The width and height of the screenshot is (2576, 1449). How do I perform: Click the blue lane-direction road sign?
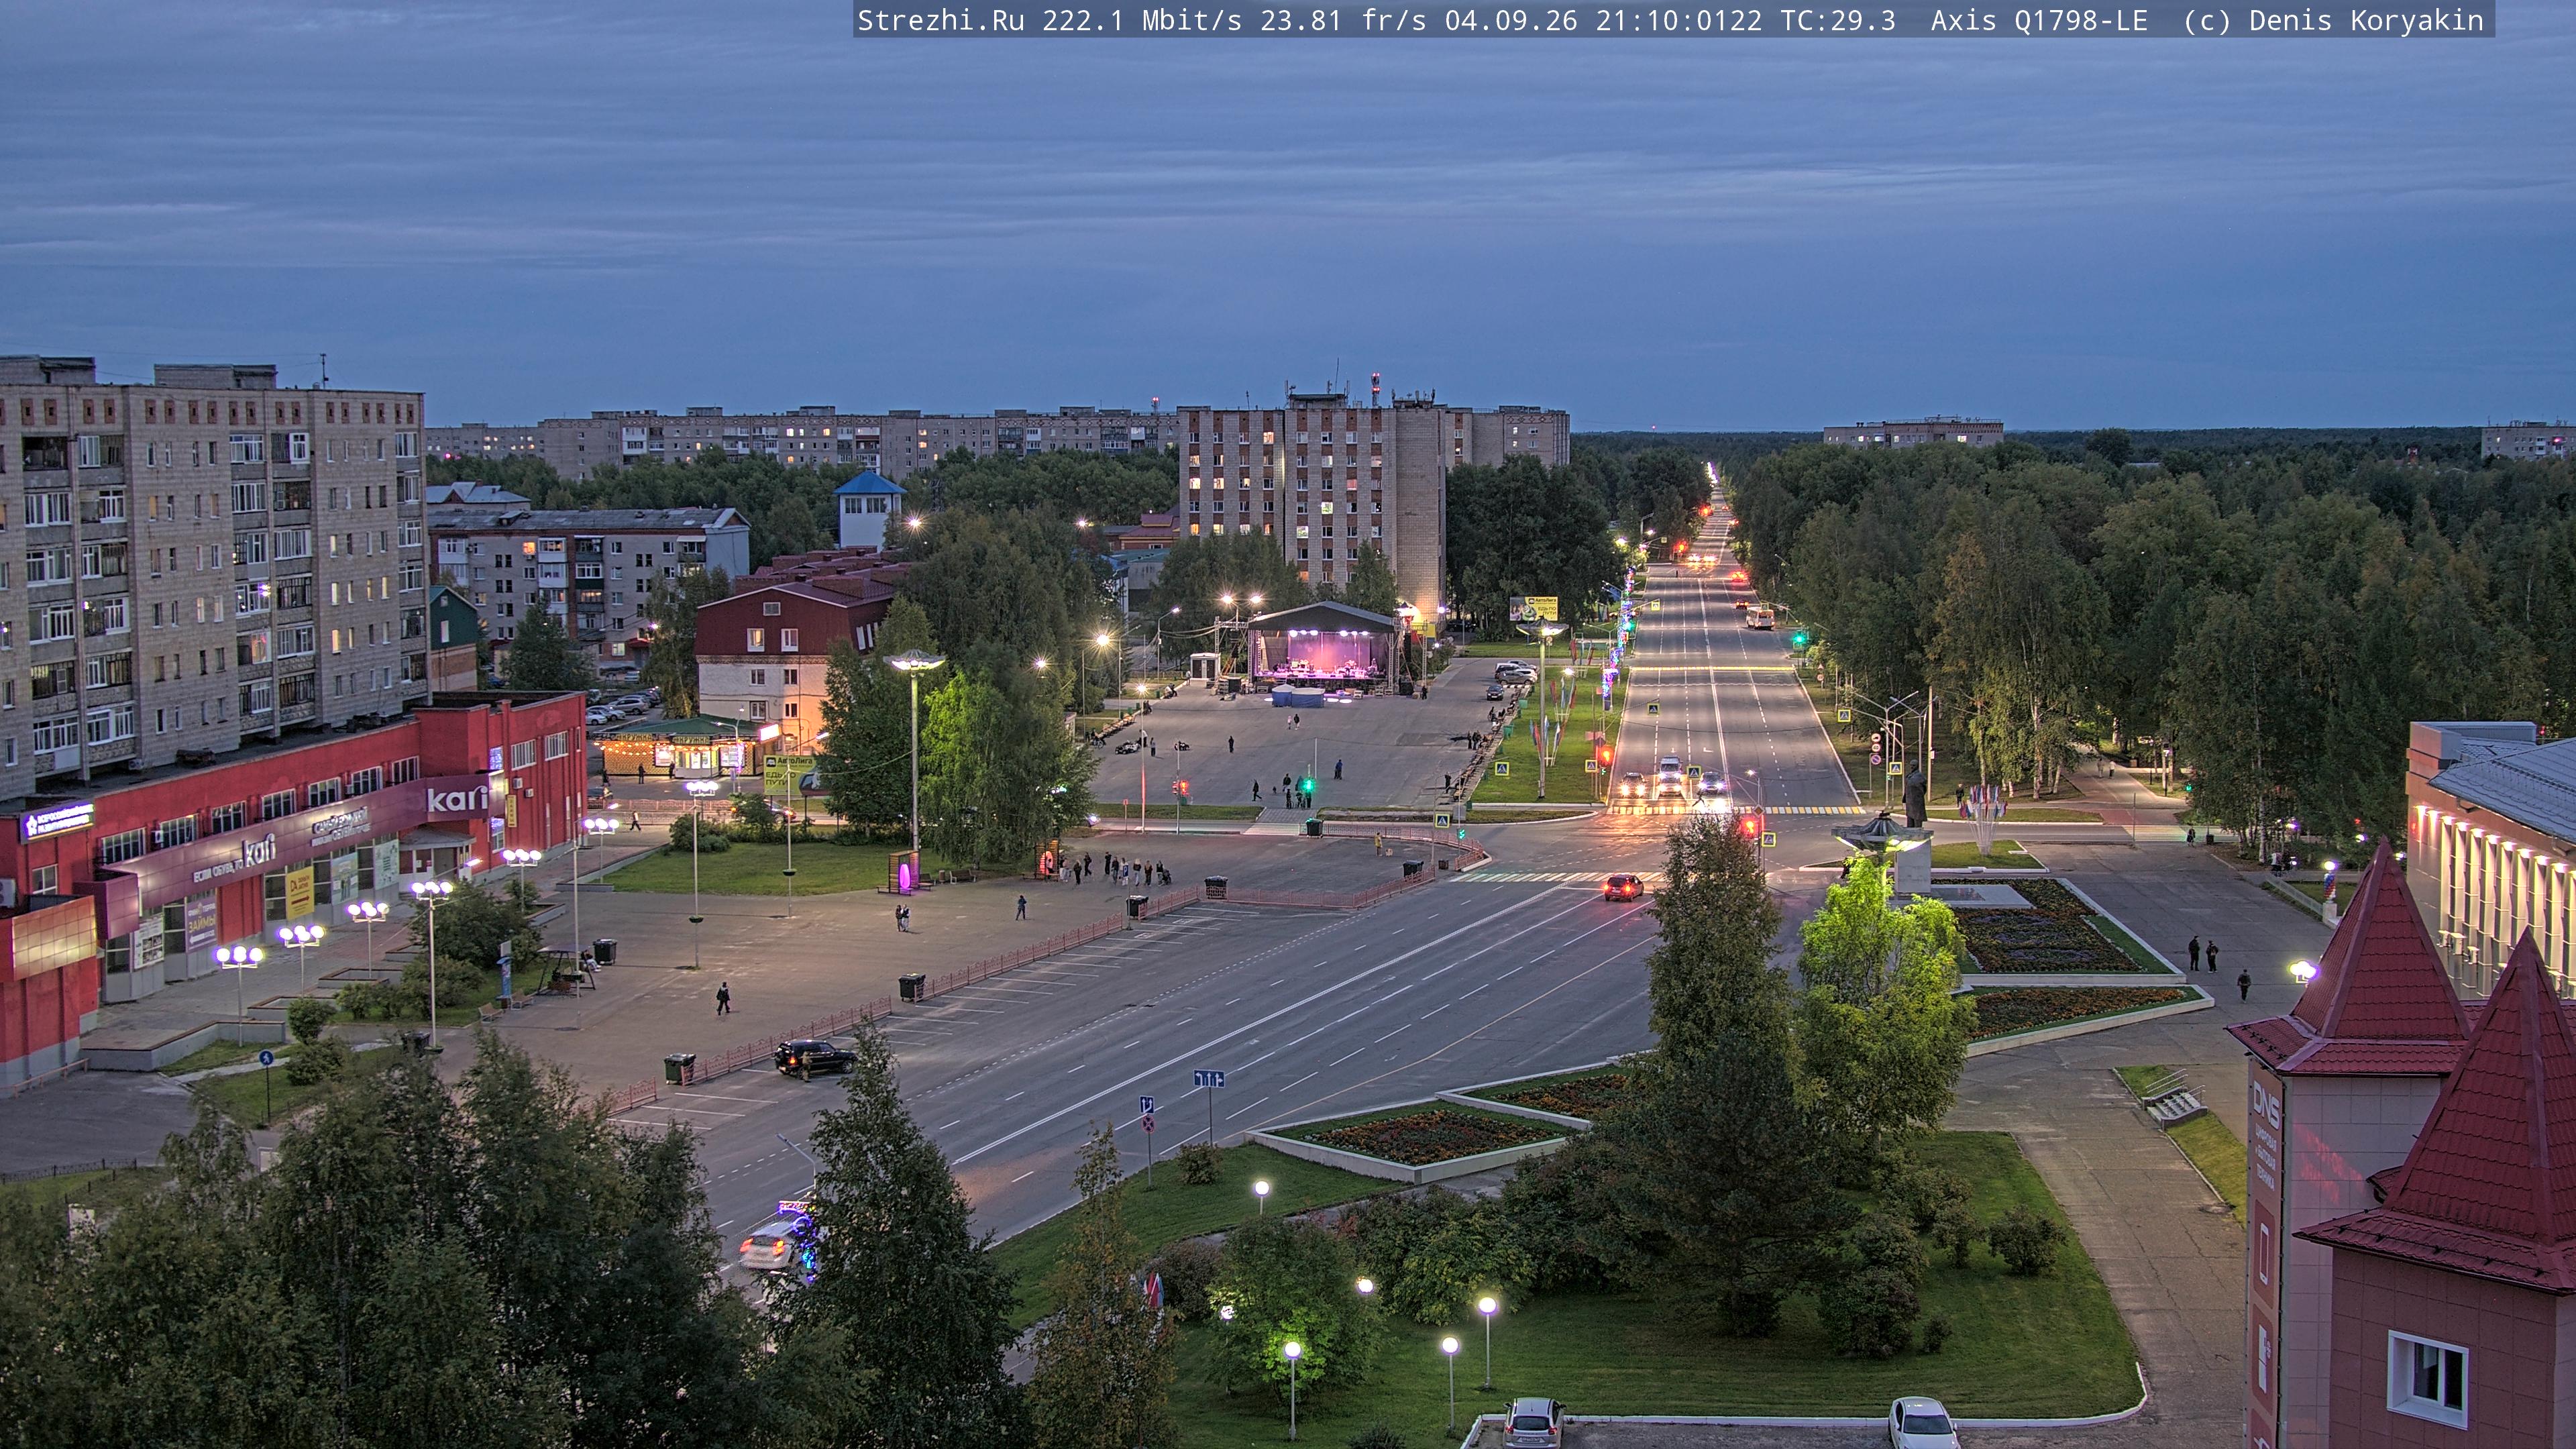[1208, 1078]
